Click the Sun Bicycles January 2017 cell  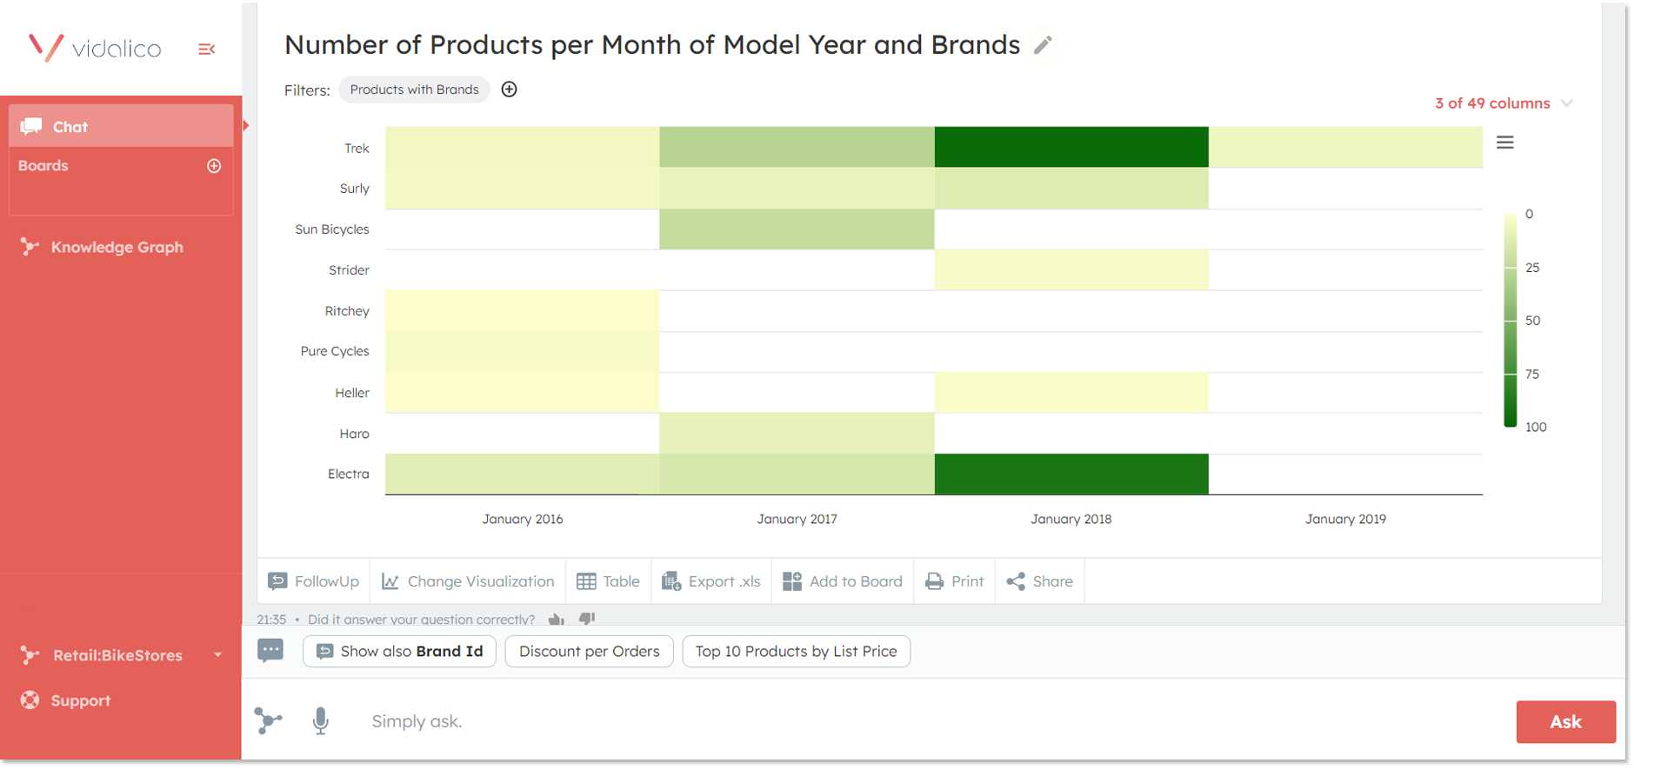(797, 229)
